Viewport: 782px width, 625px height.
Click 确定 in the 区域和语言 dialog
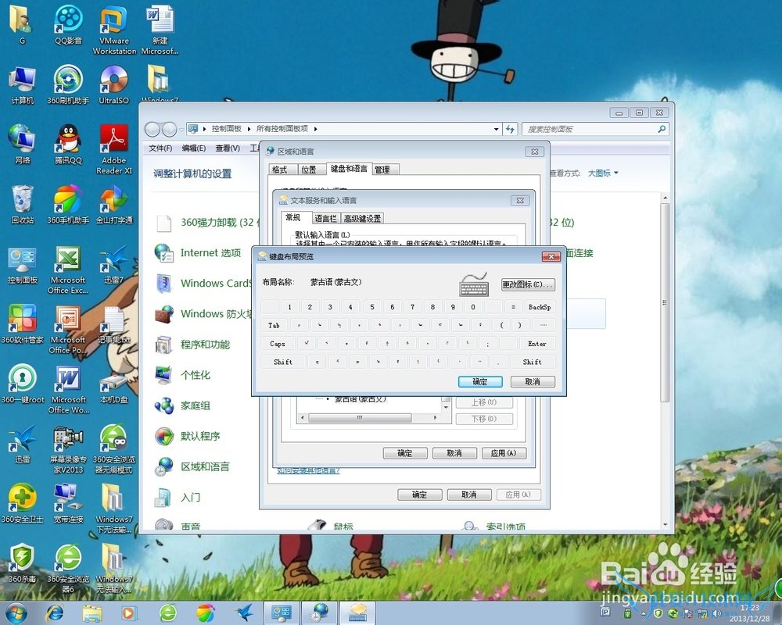(419, 495)
